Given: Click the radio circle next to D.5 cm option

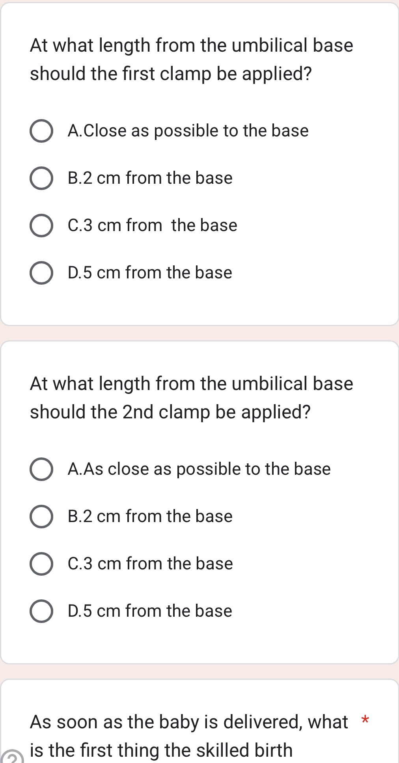Looking at the screenshot, I should [x=41, y=272].
